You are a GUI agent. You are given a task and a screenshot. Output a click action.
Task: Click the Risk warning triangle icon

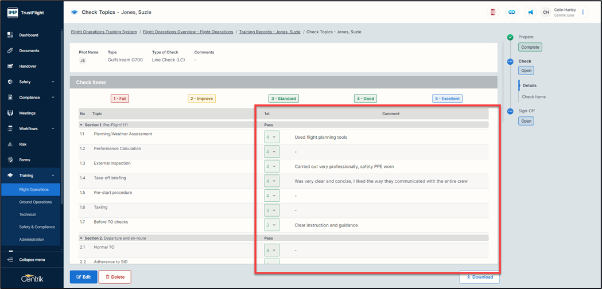10,144
